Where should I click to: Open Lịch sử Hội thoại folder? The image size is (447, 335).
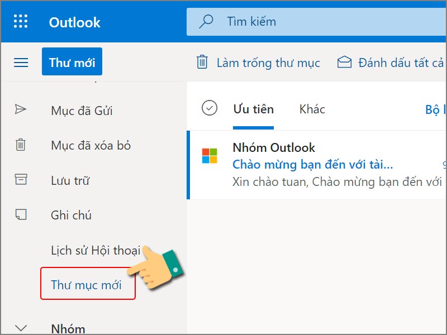click(x=95, y=250)
